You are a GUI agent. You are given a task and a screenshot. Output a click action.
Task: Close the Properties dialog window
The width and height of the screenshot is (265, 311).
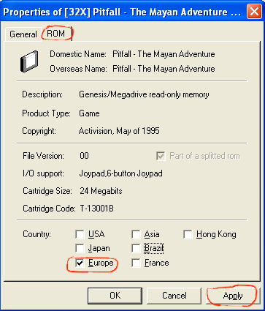coord(254,12)
